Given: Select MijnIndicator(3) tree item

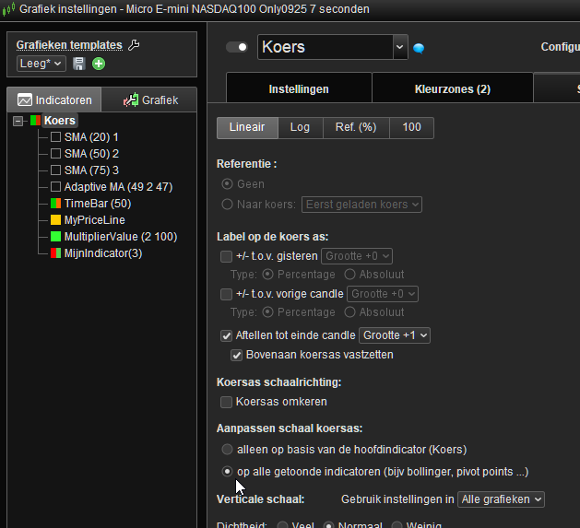Looking at the screenshot, I should click(x=103, y=253).
